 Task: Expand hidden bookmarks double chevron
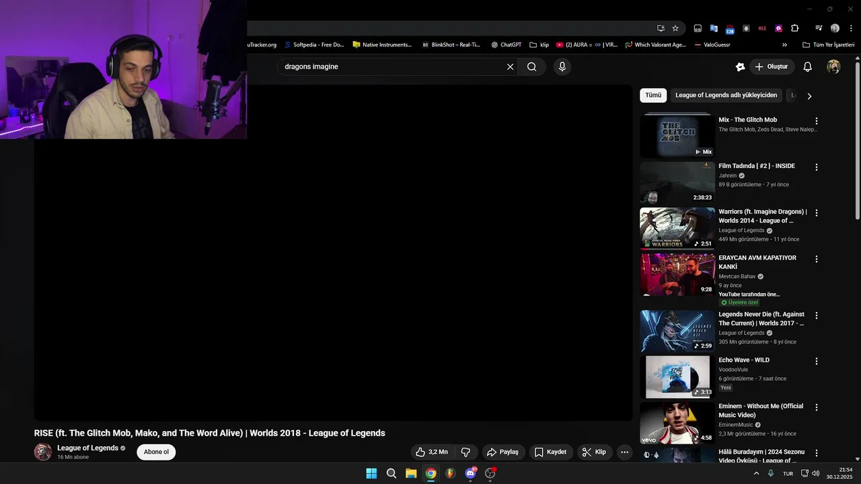point(784,45)
